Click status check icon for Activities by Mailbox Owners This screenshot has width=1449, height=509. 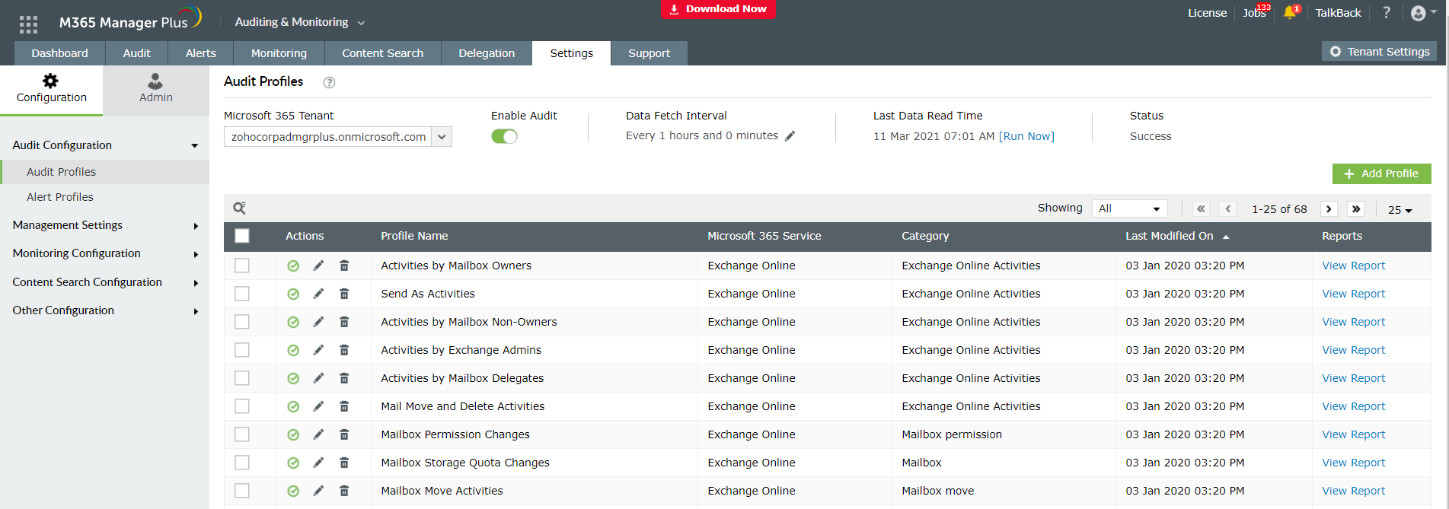coord(293,266)
